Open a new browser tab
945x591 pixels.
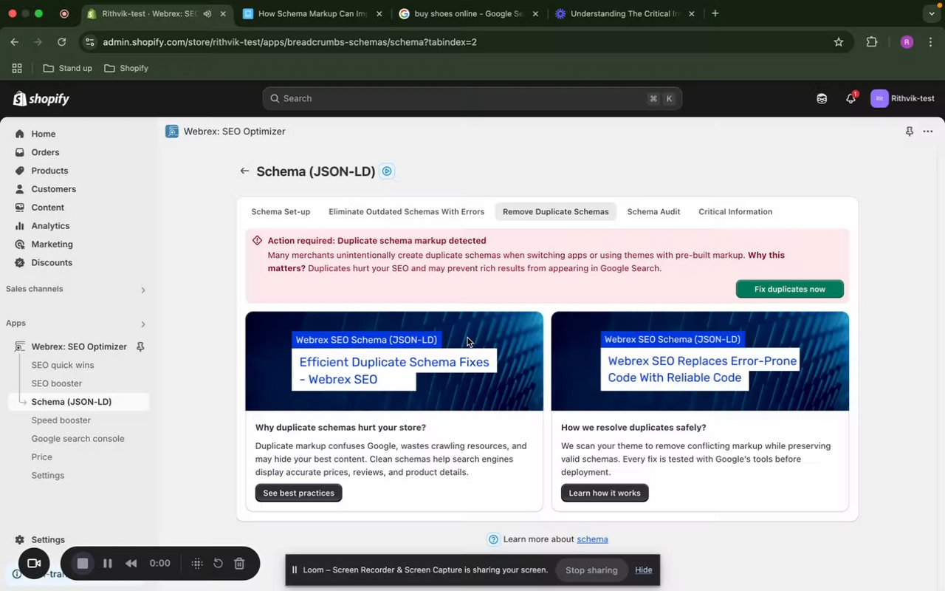tap(715, 13)
